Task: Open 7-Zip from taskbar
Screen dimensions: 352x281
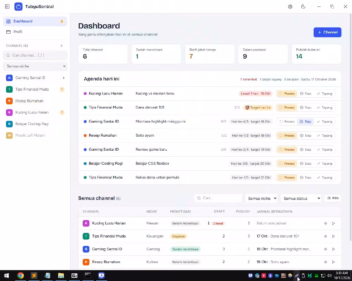Action: pos(74,276)
